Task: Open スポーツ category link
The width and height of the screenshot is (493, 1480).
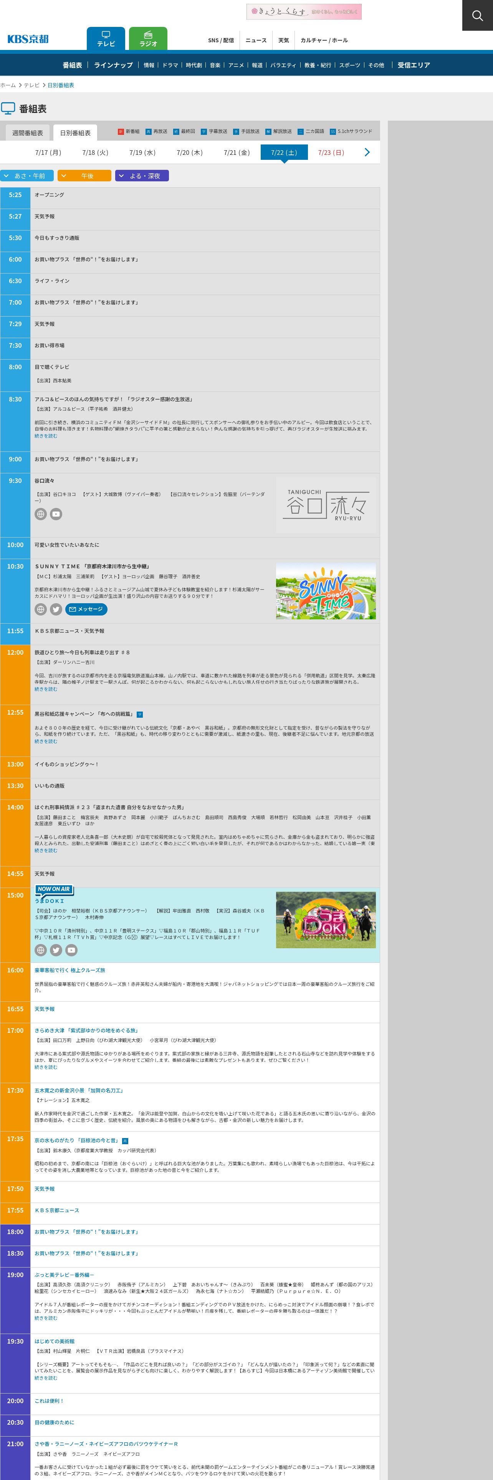Action: 349,65
